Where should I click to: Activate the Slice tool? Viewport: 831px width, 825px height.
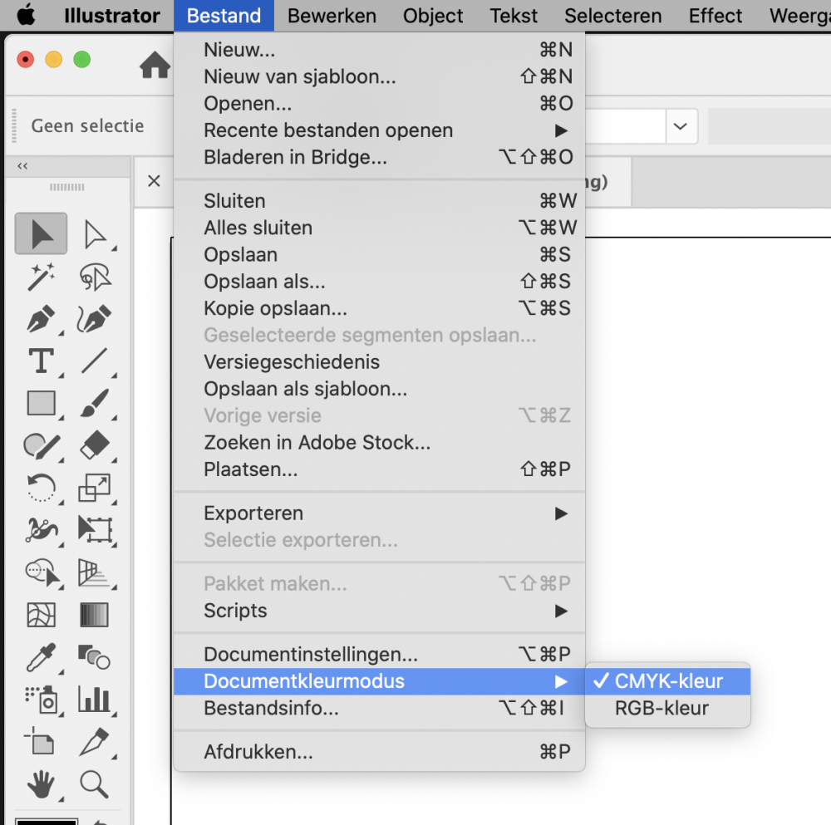[94, 741]
